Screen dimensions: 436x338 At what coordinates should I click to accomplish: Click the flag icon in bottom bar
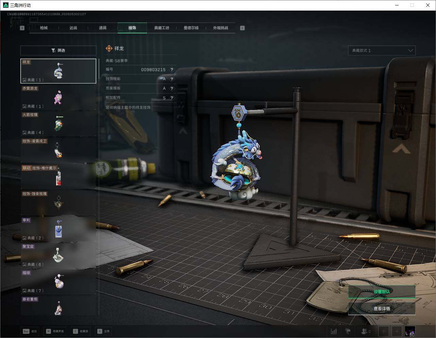[x=348, y=331]
